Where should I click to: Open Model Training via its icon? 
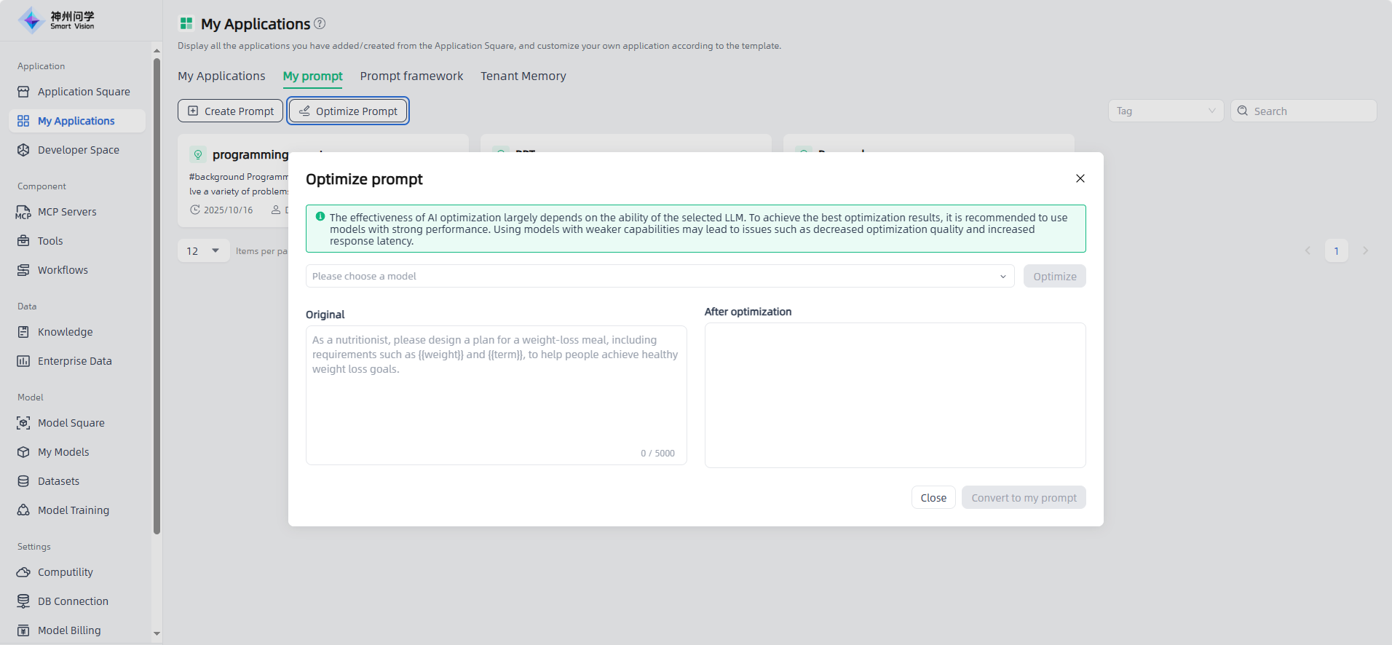point(23,510)
